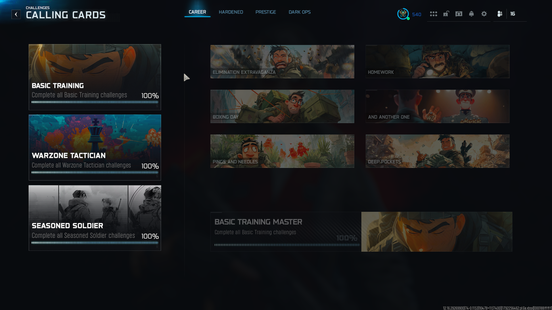Image resolution: width=552 pixels, height=310 pixels.
Task: Open the player rank emblem profile
Action: (x=403, y=14)
